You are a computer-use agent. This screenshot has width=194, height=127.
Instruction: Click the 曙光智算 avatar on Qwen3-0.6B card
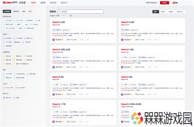click(x=122, y=40)
